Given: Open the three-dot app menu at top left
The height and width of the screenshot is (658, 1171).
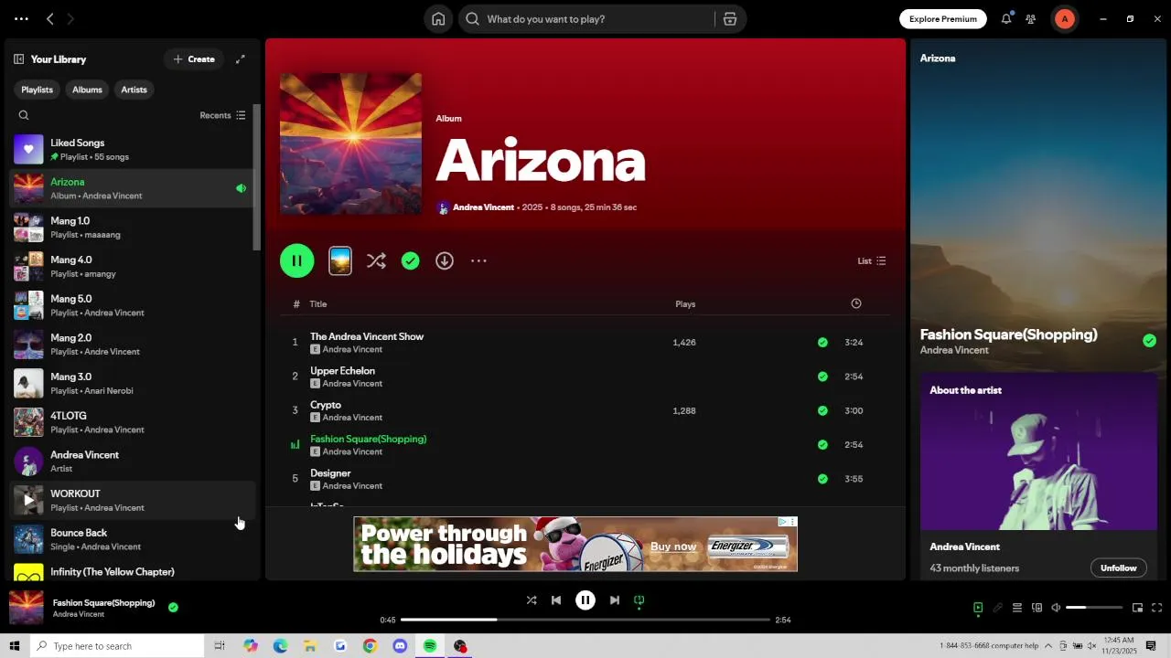Looking at the screenshot, I should point(21,19).
